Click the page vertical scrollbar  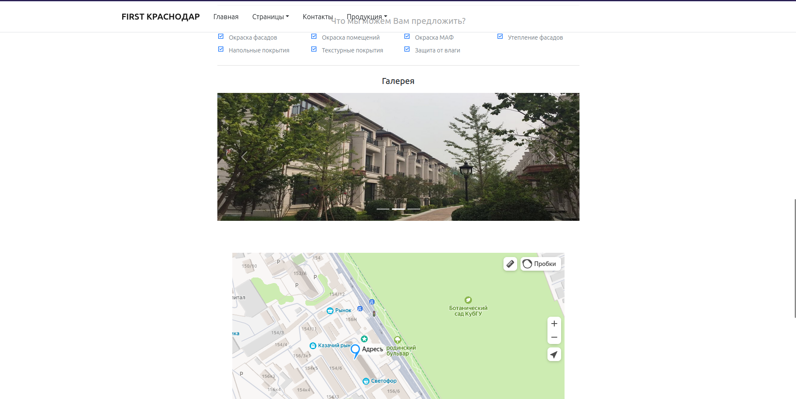click(x=795, y=258)
